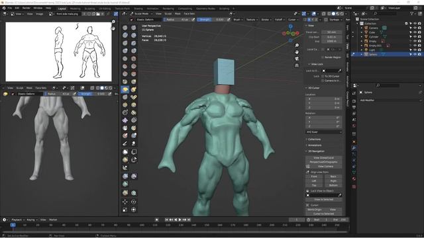
Task: Select the Snake Hook brush
Action: (x=134, y=89)
